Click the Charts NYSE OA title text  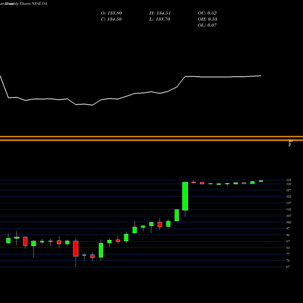[33, 4]
